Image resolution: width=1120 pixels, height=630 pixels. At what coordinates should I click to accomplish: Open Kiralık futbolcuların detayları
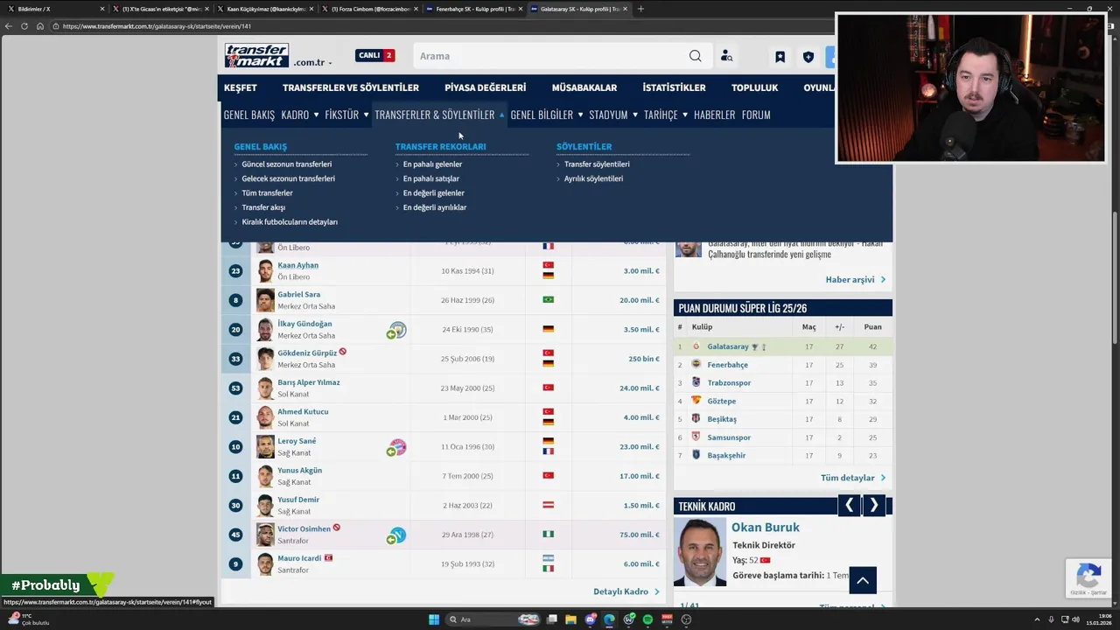(290, 221)
